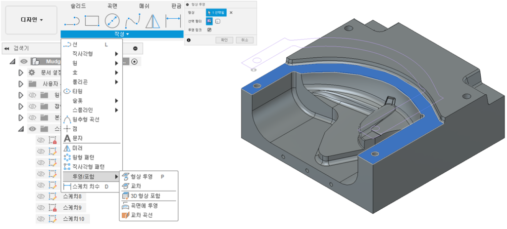The image size is (507, 229).
Task: Select the Rectangle tool in the toolbar
Action: [92, 21]
